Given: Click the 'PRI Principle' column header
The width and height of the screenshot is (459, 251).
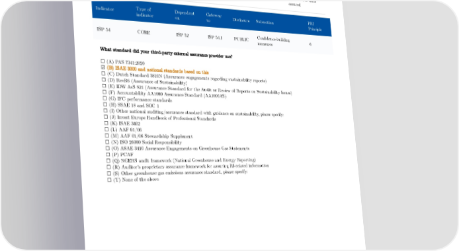Looking at the screenshot, I should 315,26.
